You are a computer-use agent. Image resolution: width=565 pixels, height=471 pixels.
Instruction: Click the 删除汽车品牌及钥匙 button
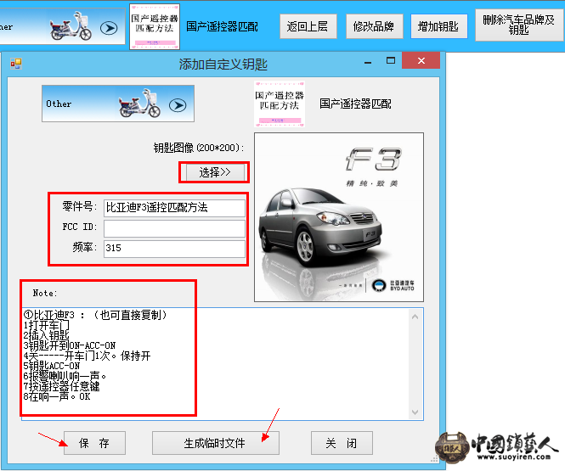point(519,25)
